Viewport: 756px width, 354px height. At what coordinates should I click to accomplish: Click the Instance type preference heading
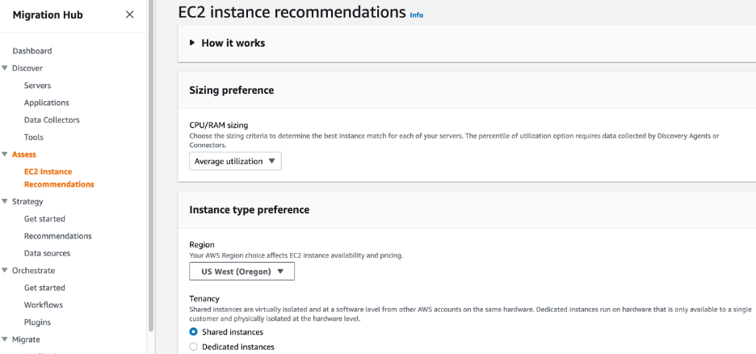pyautogui.click(x=250, y=210)
